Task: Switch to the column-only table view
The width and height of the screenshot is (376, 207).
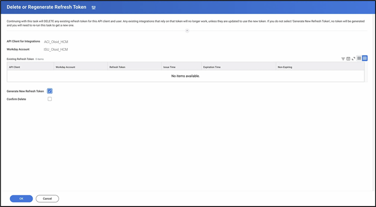Action: click(359, 58)
